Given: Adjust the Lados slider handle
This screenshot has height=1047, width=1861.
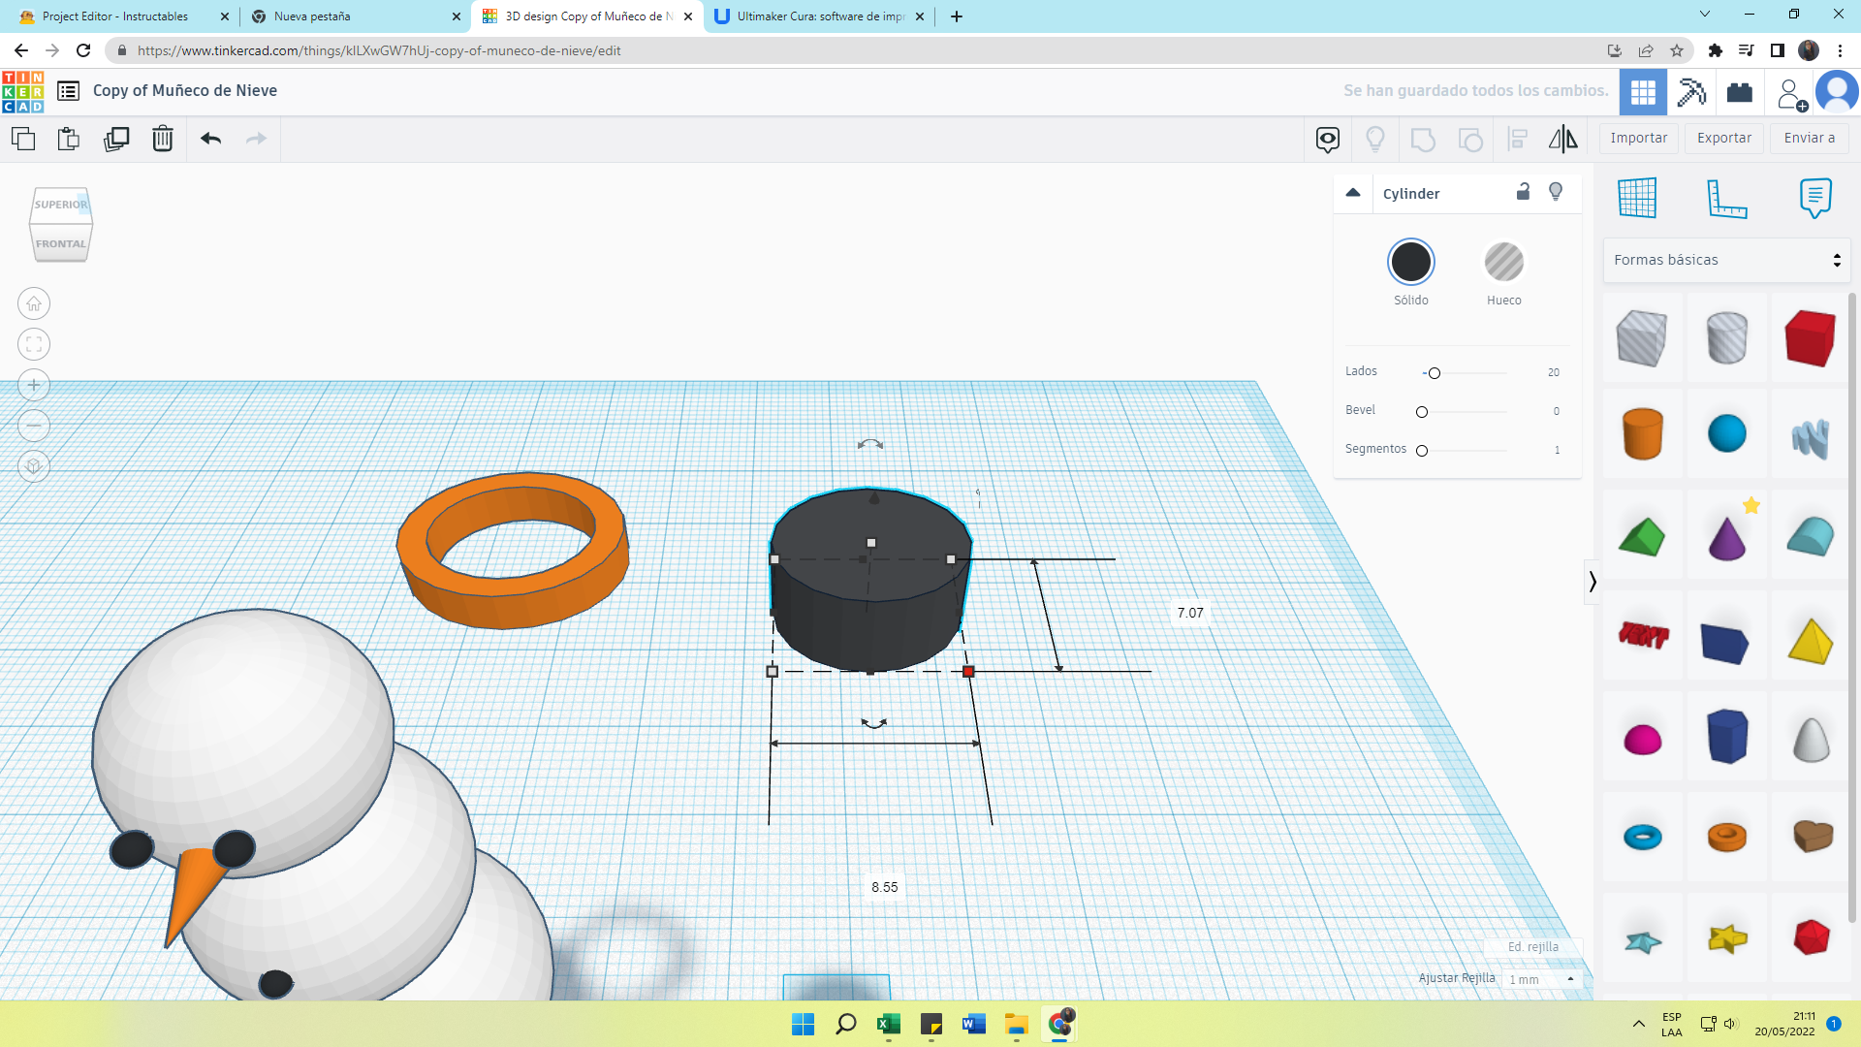Looking at the screenshot, I should (x=1435, y=373).
